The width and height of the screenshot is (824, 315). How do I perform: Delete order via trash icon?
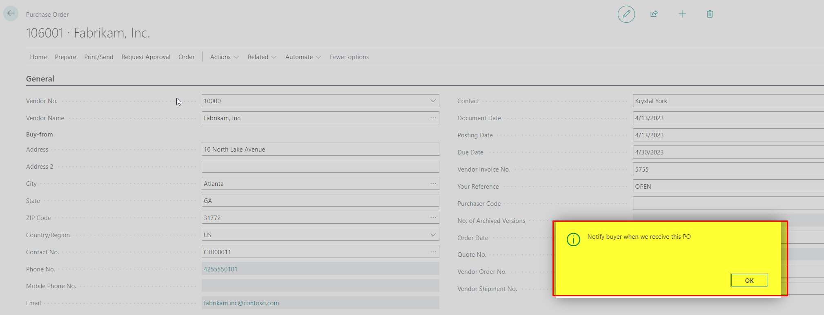[710, 14]
